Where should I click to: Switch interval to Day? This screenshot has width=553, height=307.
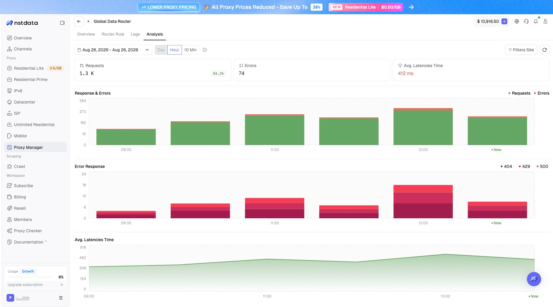[x=161, y=50]
